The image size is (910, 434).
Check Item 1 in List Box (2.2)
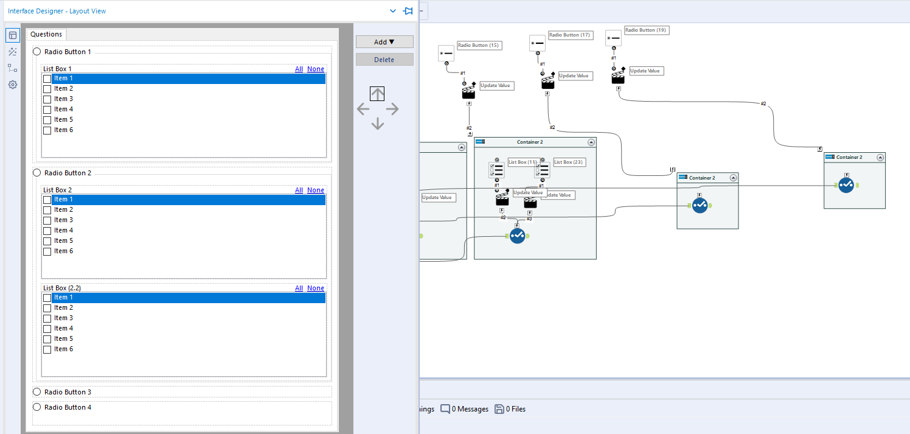47,297
